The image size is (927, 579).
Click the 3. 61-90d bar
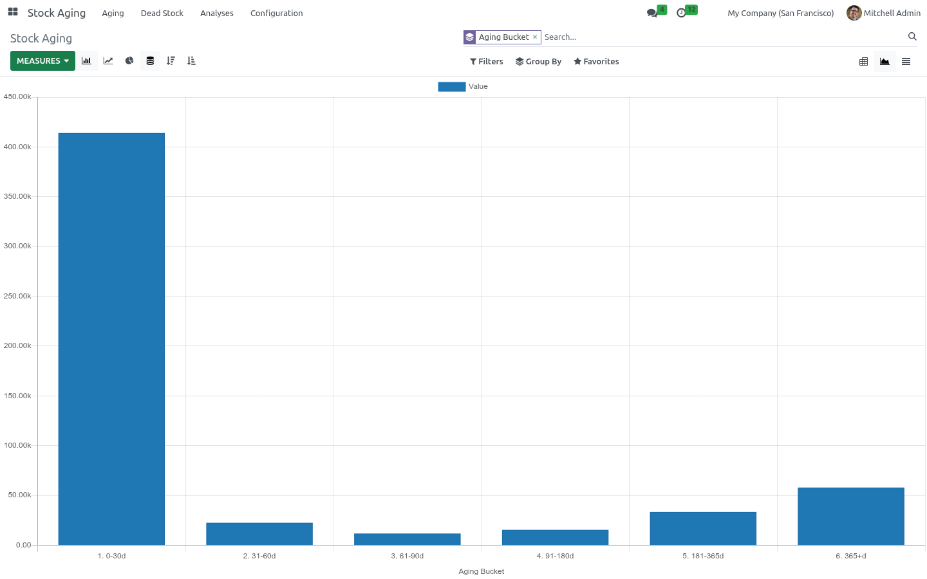407,539
